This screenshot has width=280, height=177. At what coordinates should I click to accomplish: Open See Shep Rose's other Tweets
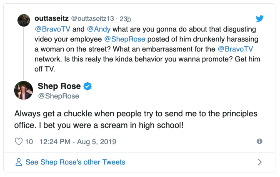coord(75,162)
